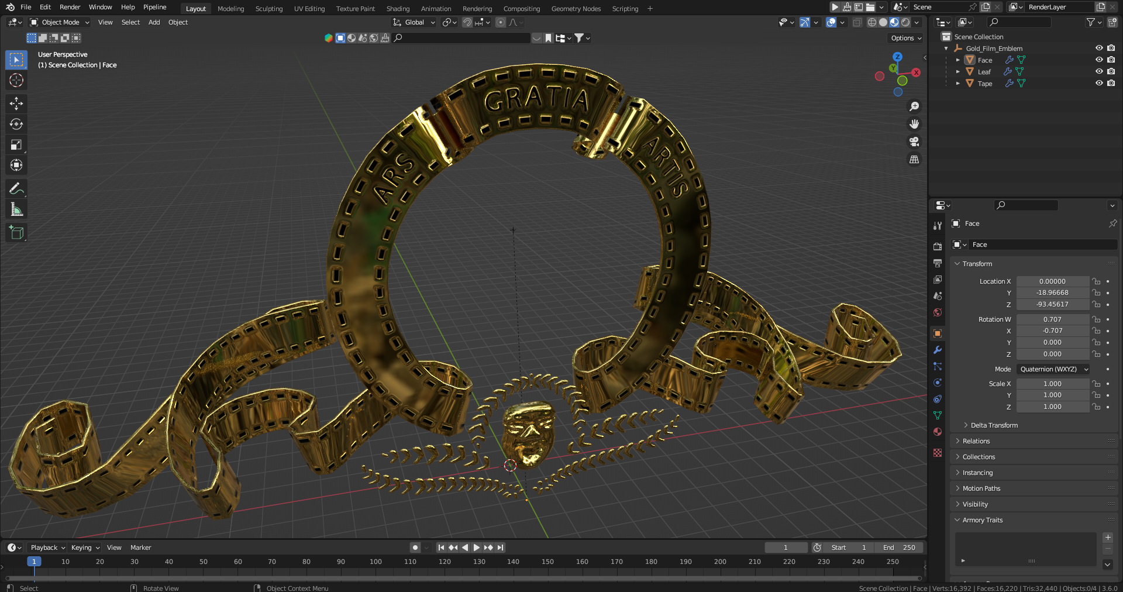Disable Face object in renders
1123x592 pixels.
tap(1111, 60)
